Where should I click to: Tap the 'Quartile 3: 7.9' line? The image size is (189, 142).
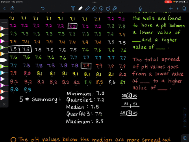pyautogui.click(x=84, y=114)
